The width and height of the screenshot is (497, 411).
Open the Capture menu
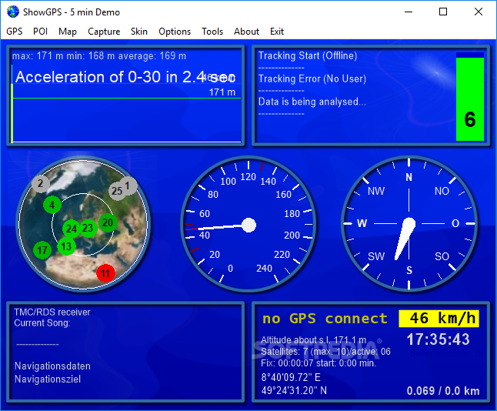click(x=104, y=32)
